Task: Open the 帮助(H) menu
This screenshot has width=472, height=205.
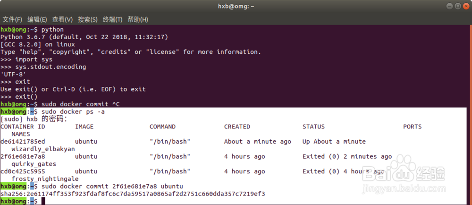Action: pyautogui.click(x=138, y=19)
